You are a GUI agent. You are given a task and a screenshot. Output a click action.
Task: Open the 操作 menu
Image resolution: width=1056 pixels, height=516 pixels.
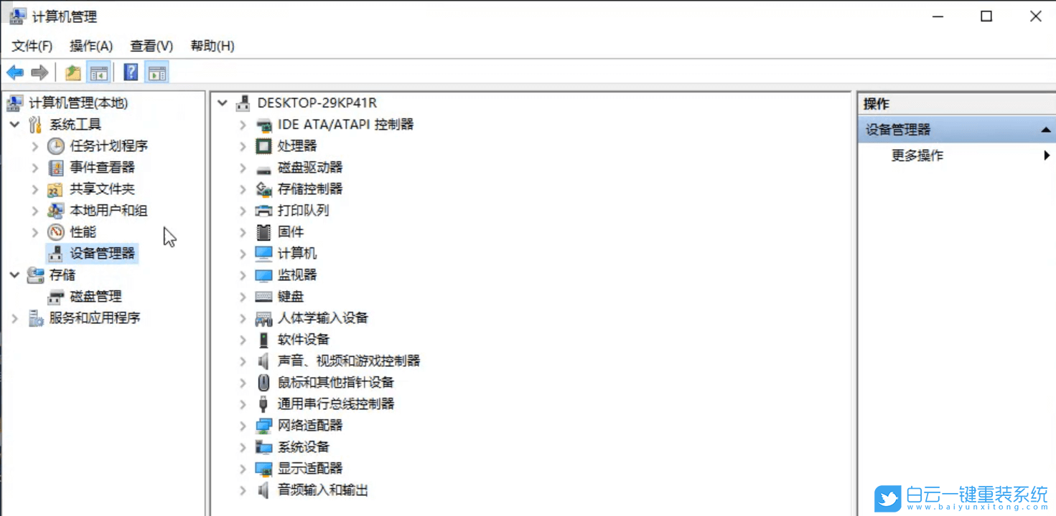pyautogui.click(x=90, y=45)
